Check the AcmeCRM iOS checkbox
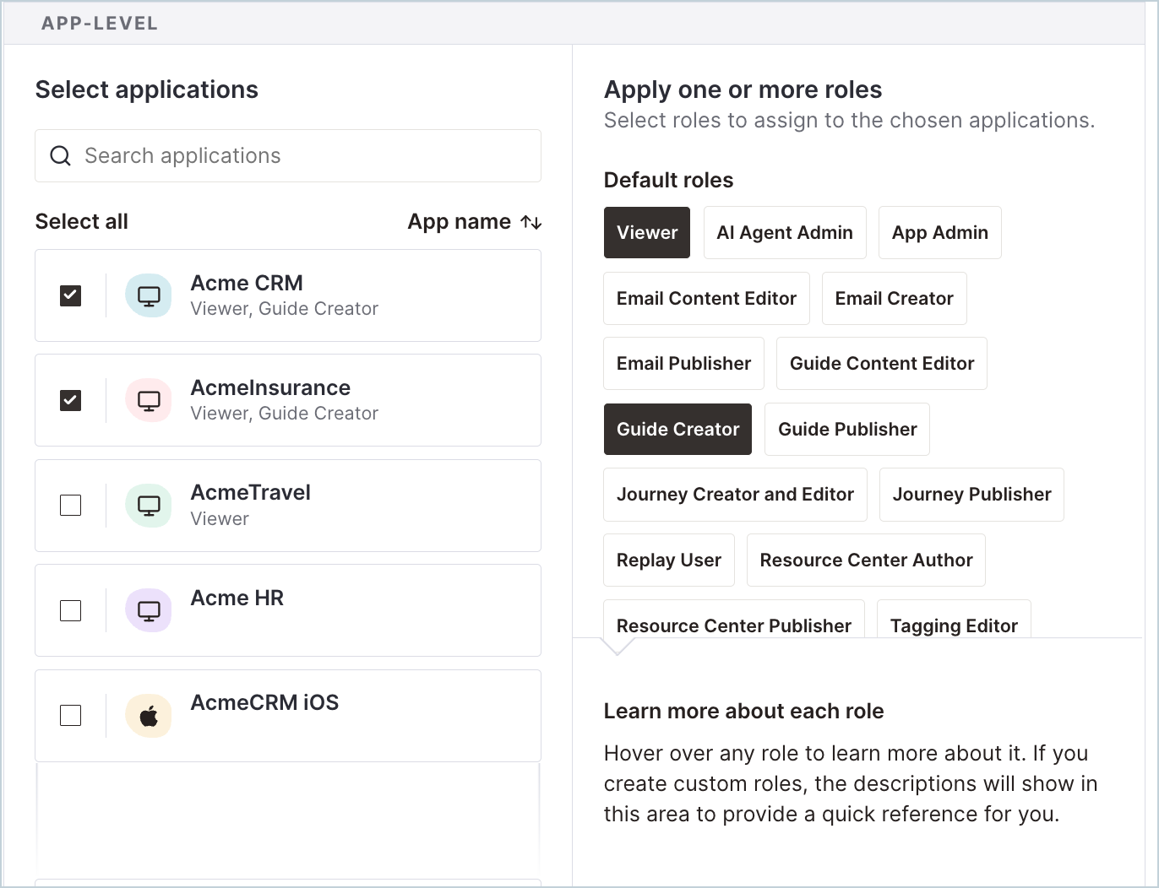The height and width of the screenshot is (888, 1159). point(71,716)
